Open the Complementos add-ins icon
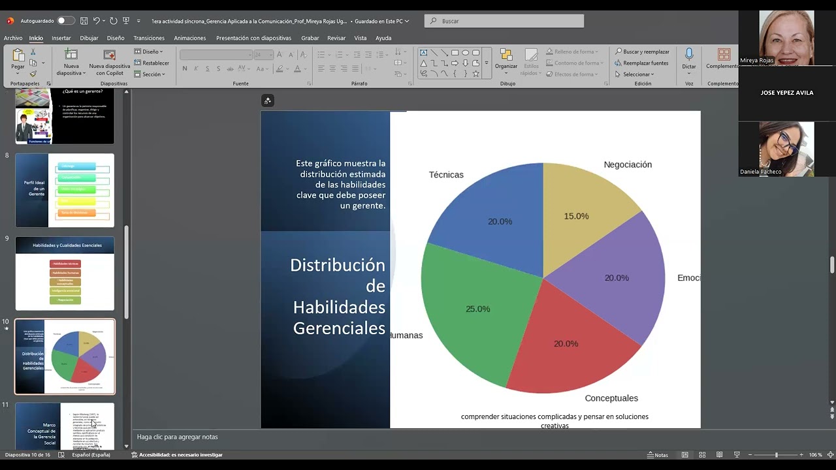Screen dimensions: 836x470 tap(724, 55)
